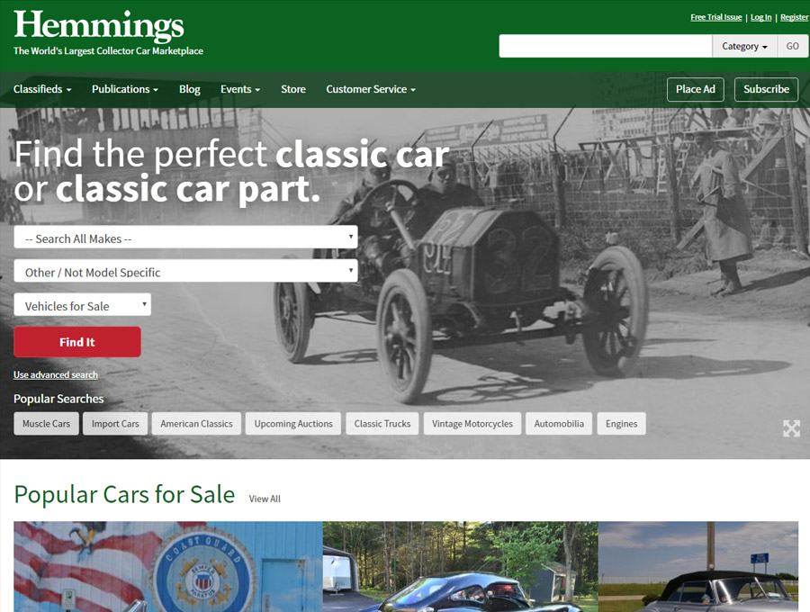Open the Classifieds menu
Viewport: 810px width, 612px height.
click(x=42, y=89)
